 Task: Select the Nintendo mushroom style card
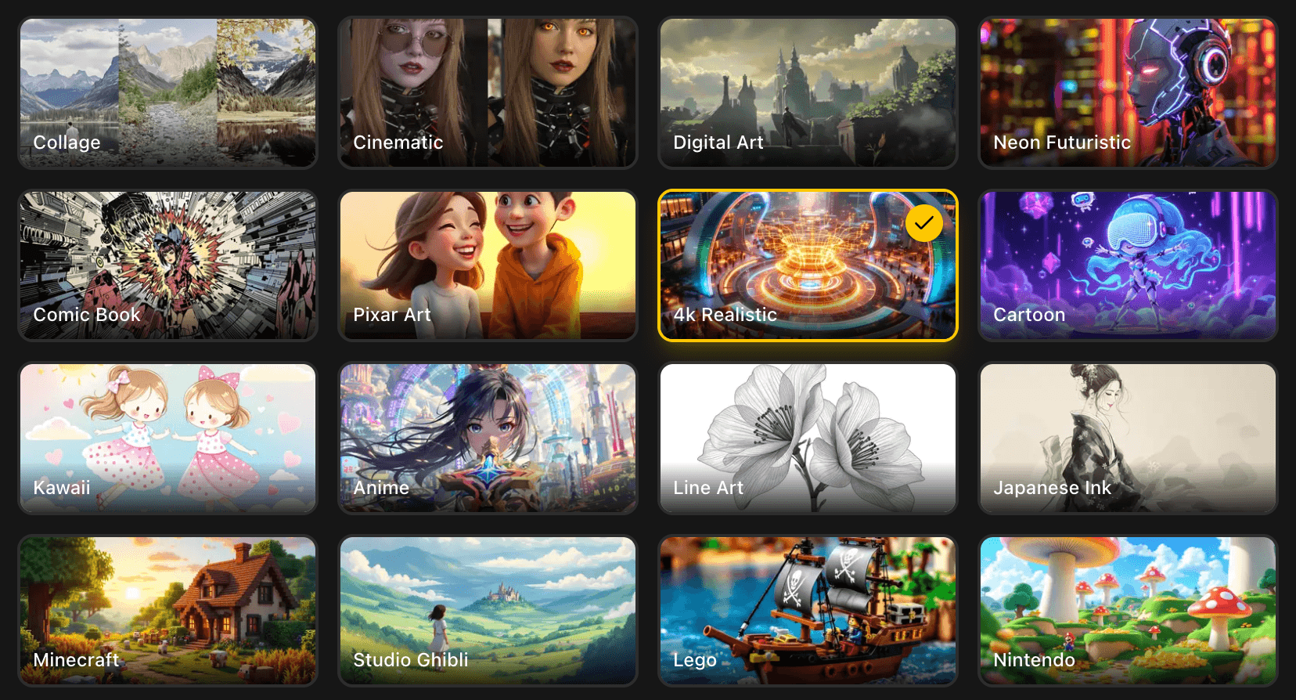point(1128,611)
